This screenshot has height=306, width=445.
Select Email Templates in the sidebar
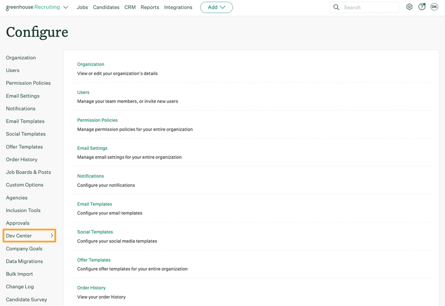tap(25, 121)
